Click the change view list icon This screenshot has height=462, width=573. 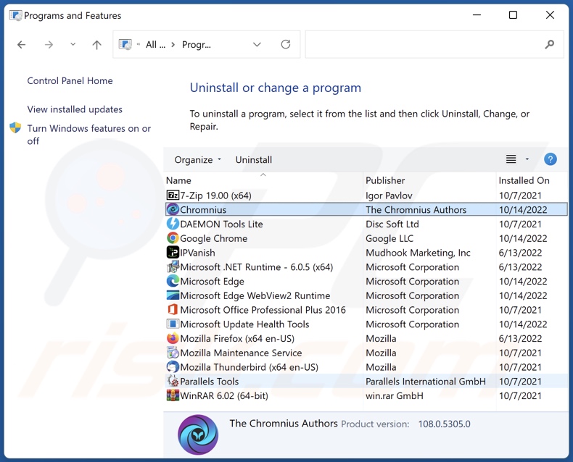click(511, 159)
